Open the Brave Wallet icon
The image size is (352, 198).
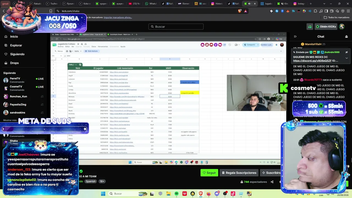pyautogui.click(x=332, y=11)
